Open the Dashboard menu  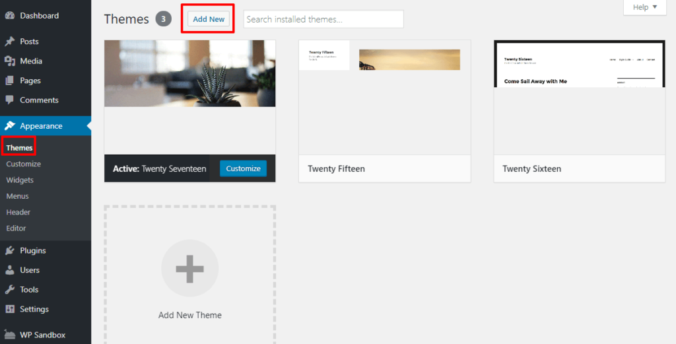click(39, 16)
